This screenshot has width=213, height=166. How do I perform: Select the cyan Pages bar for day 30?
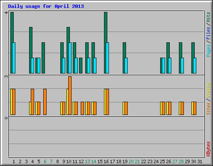pos(195,66)
